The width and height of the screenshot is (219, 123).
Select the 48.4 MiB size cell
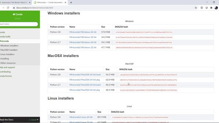pos(110,90)
